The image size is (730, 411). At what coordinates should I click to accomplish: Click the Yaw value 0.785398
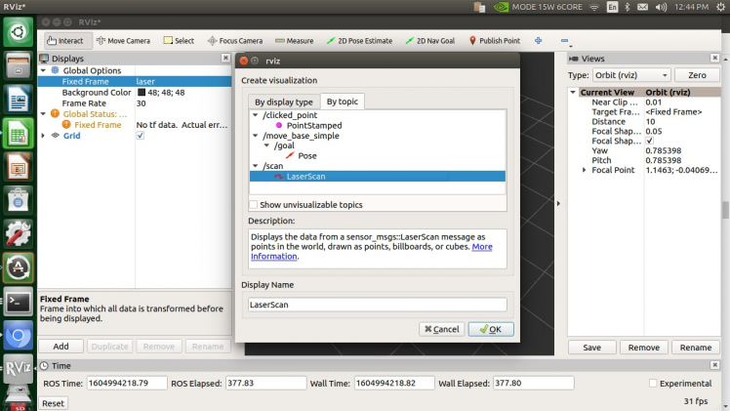(663, 150)
